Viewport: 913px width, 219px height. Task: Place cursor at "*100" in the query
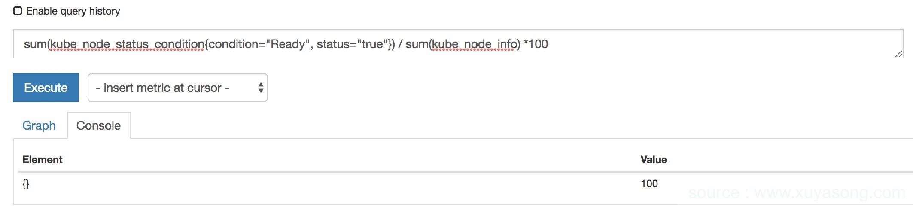tap(536, 44)
